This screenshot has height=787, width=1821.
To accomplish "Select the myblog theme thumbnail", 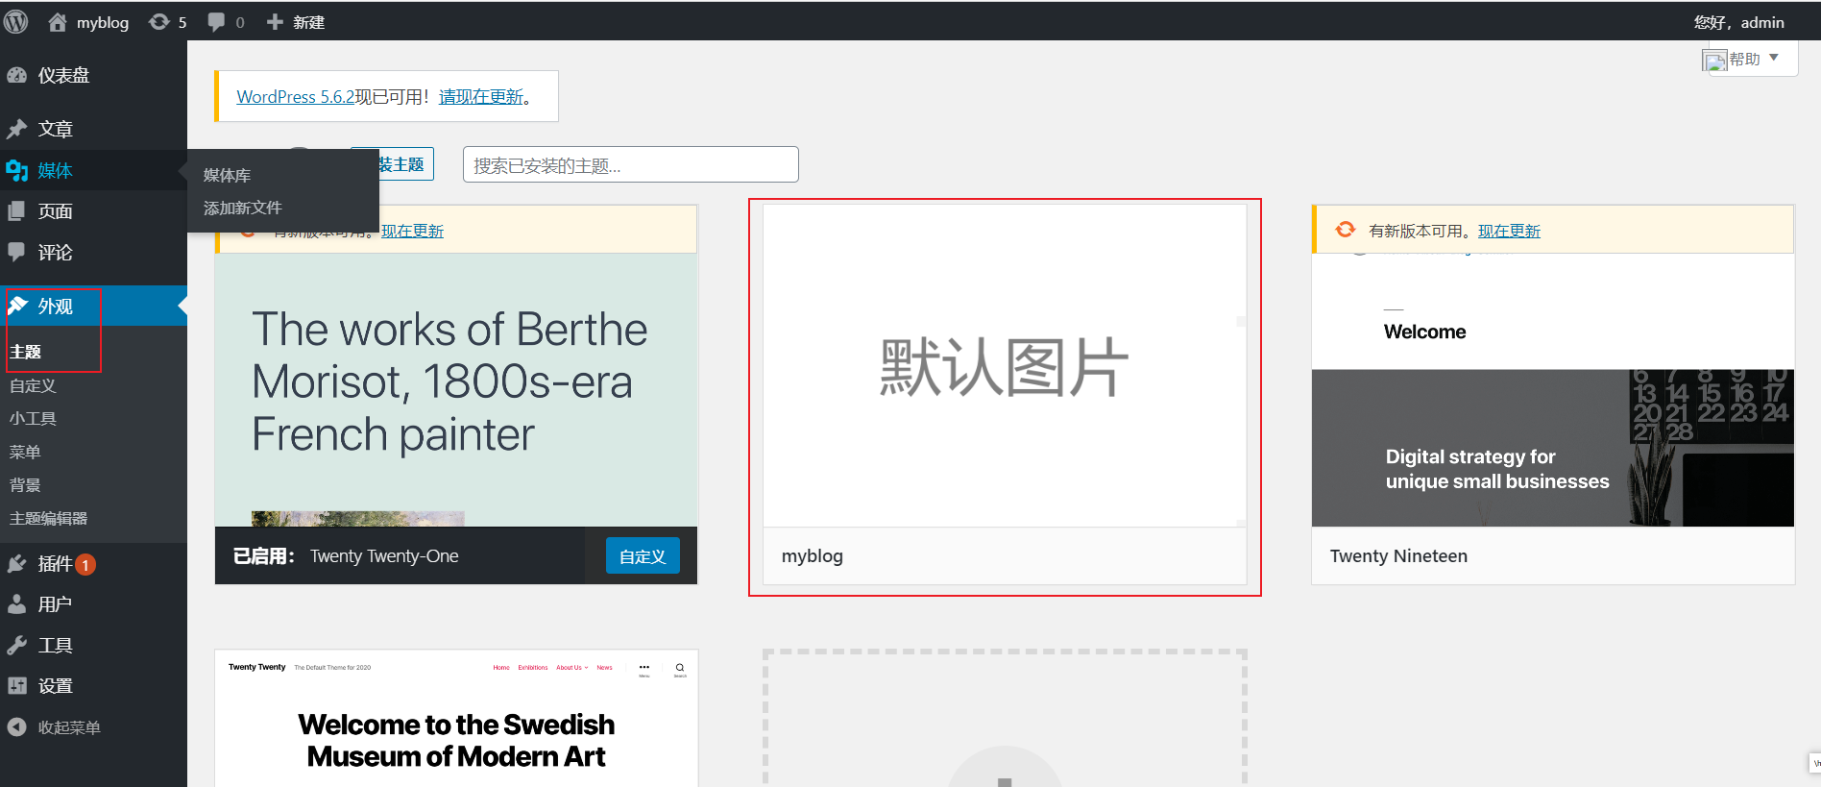I will [x=1005, y=365].
